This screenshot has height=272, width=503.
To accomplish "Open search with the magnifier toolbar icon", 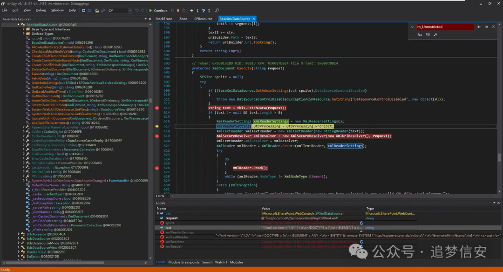I will tap(217, 11).
